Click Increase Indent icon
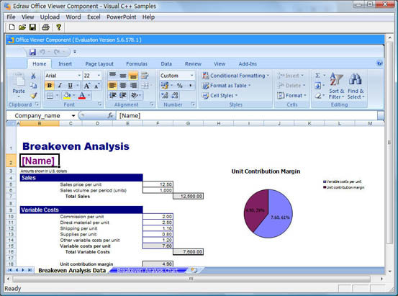 click(x=123, y=96)
